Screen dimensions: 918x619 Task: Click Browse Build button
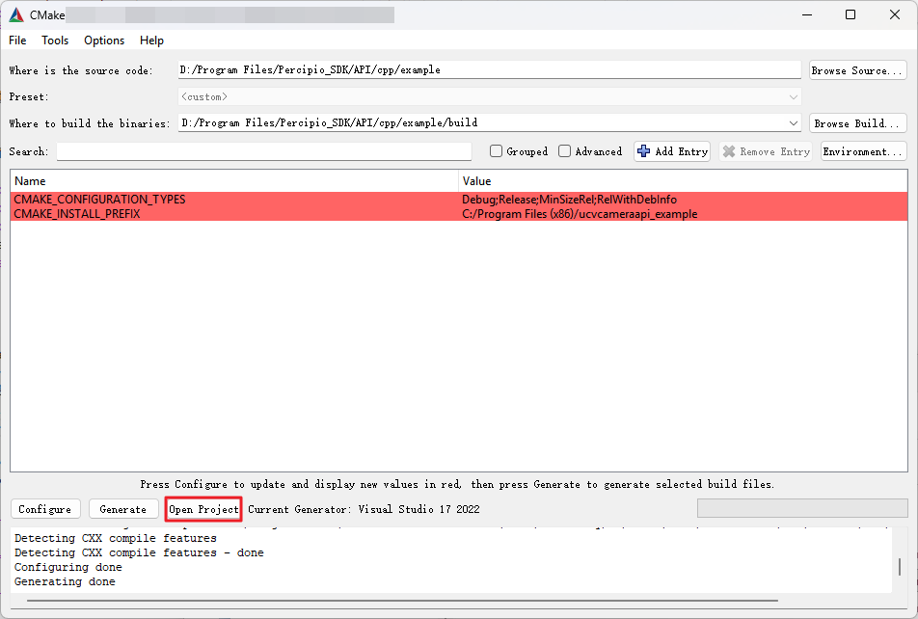coord(857,123)
